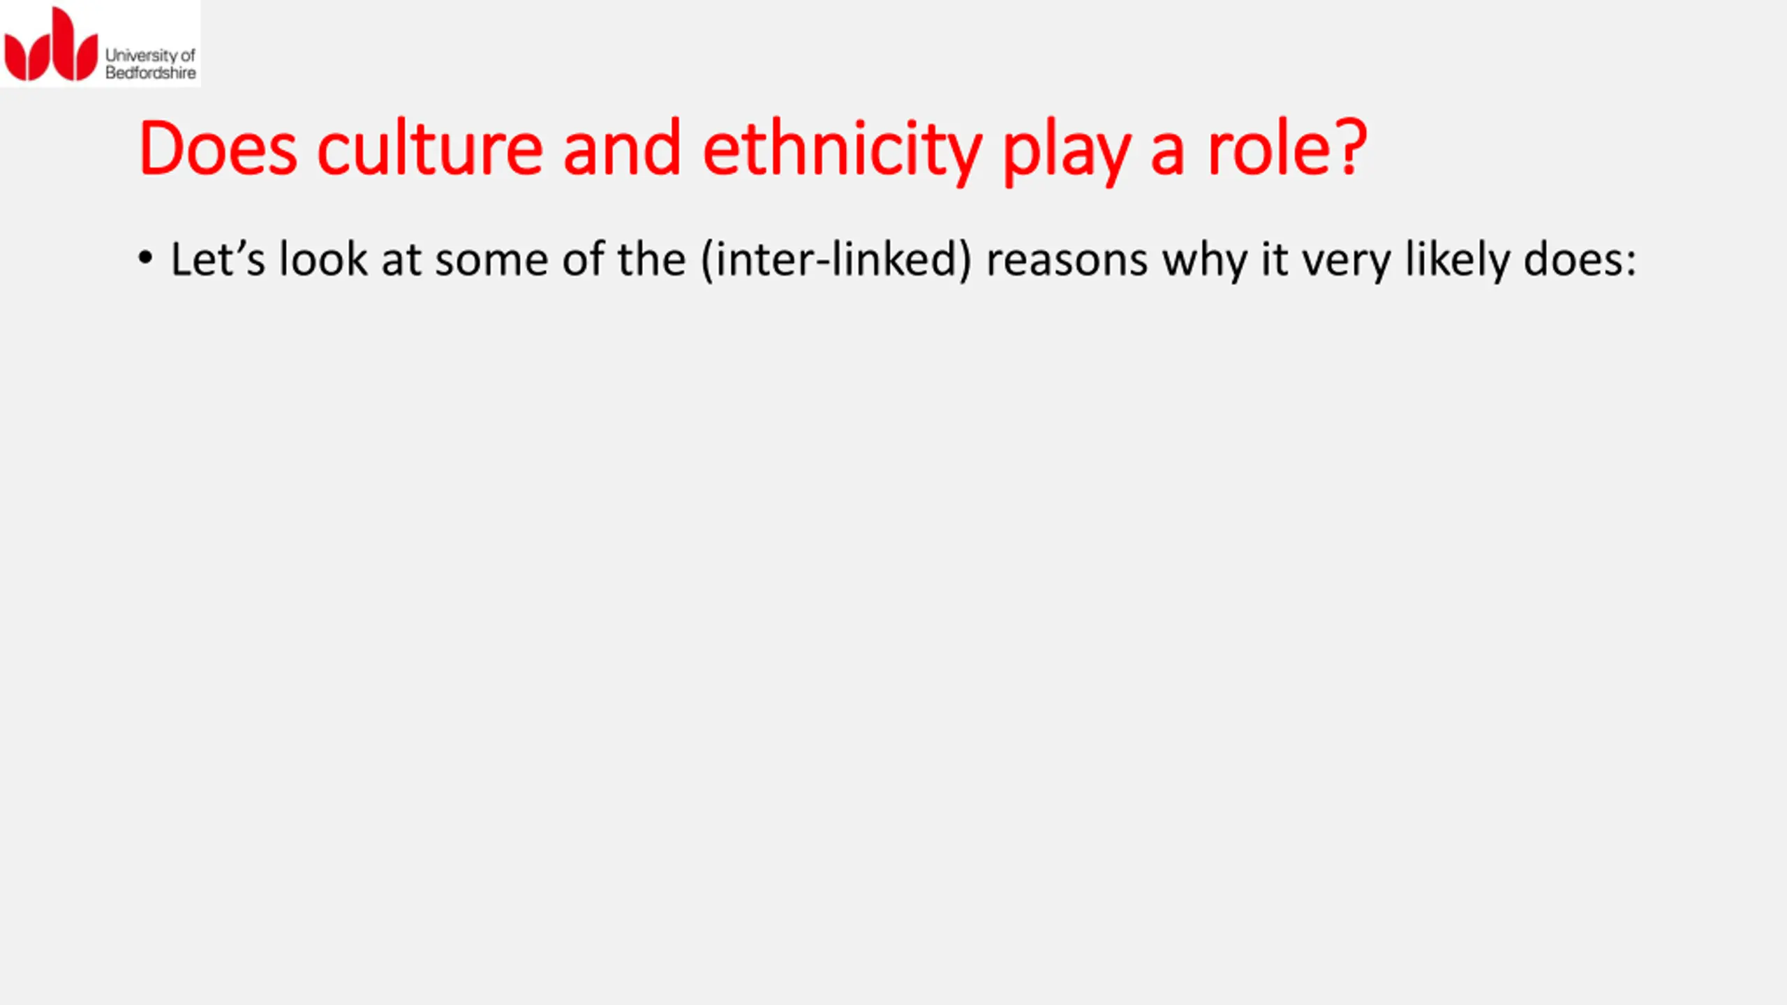Viewport: 1787px width, 1005px height.
Task: Click the word "Let's" in the bullet
Action: (x=218, y=260)
